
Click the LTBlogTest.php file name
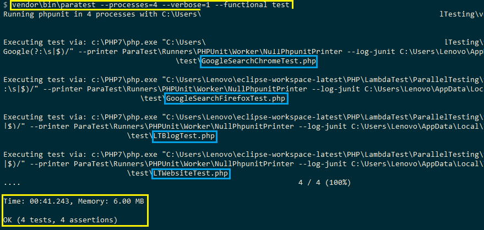pyautogui.click(x=184, y=136)
